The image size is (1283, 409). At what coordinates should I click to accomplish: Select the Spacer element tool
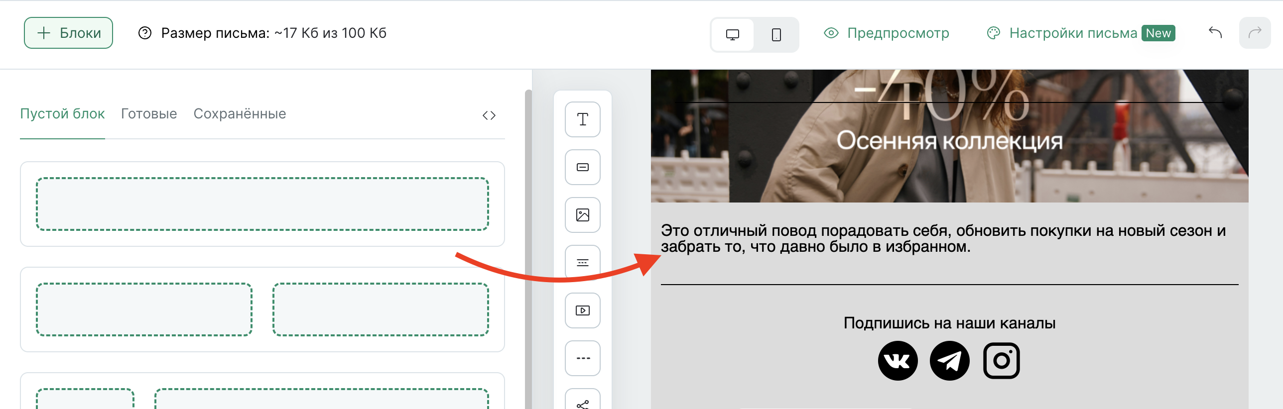583,263
